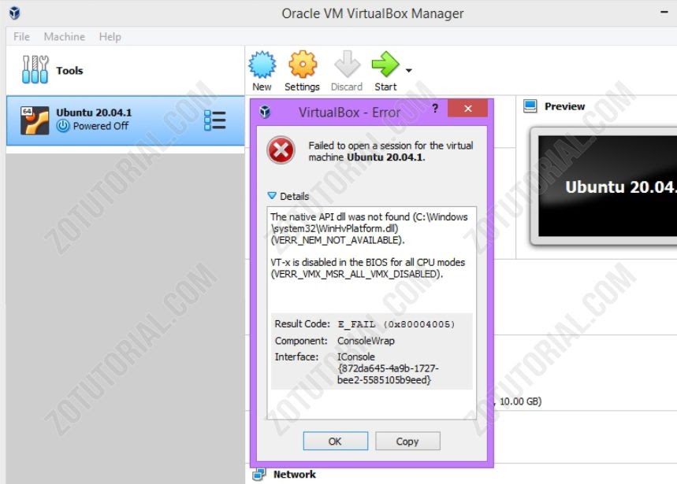Screen dimensions: 677x484
Task: Close the VirtualBox Error dialog
Action: [x=468, y=108]
